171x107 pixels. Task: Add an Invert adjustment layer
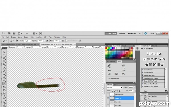pyautogui.click(x=146, y=64)
